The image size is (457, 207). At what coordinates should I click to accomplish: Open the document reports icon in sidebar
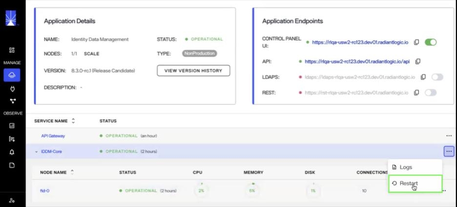click(12, 166)
